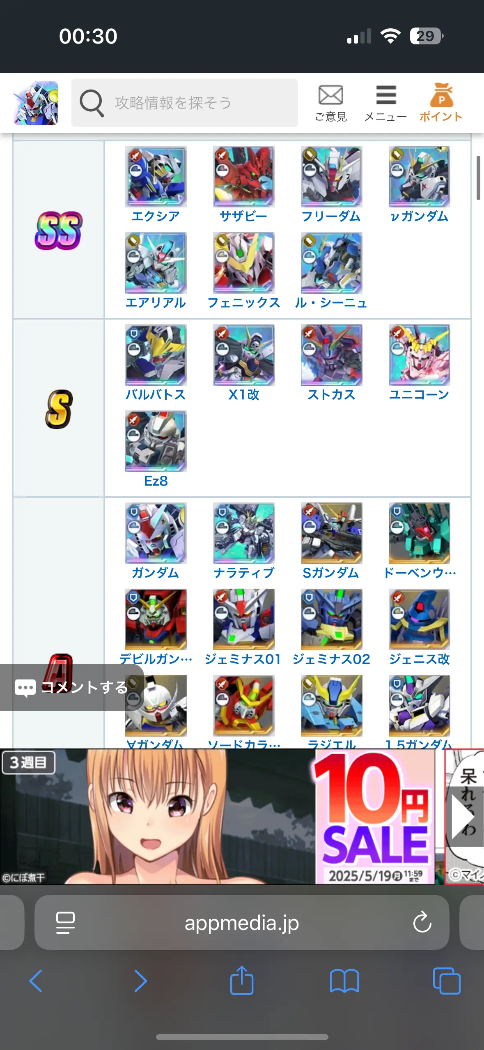Viewport: 484px width, 1050px height.
Task: Open page settings icon in address bar
Action: click(x=65, y=923)
